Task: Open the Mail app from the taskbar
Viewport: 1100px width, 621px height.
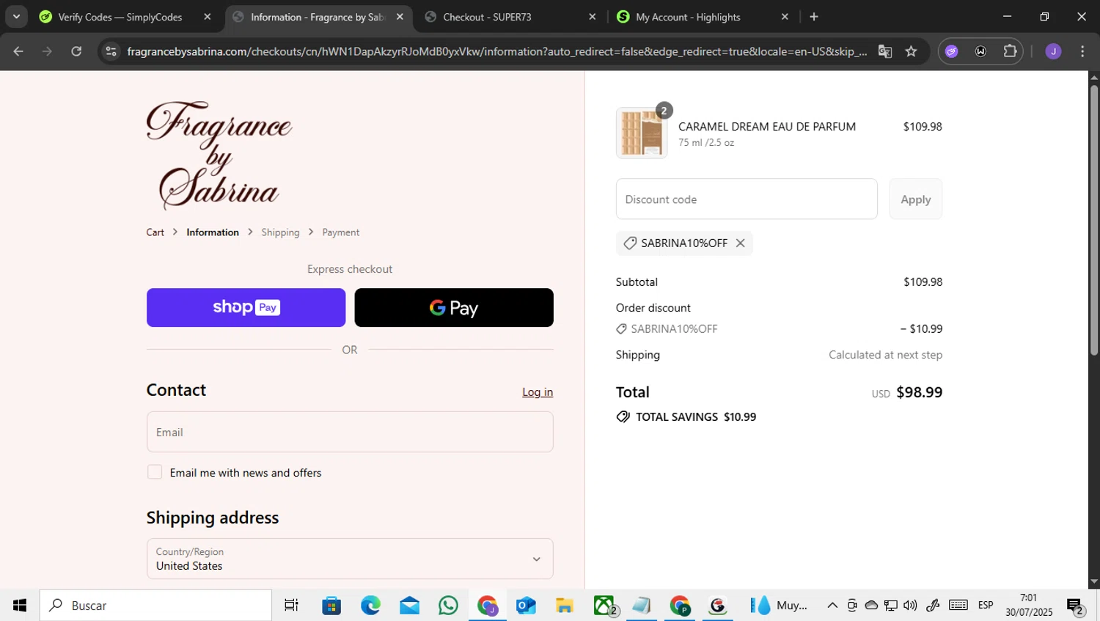Action: (x=409, y=605)
